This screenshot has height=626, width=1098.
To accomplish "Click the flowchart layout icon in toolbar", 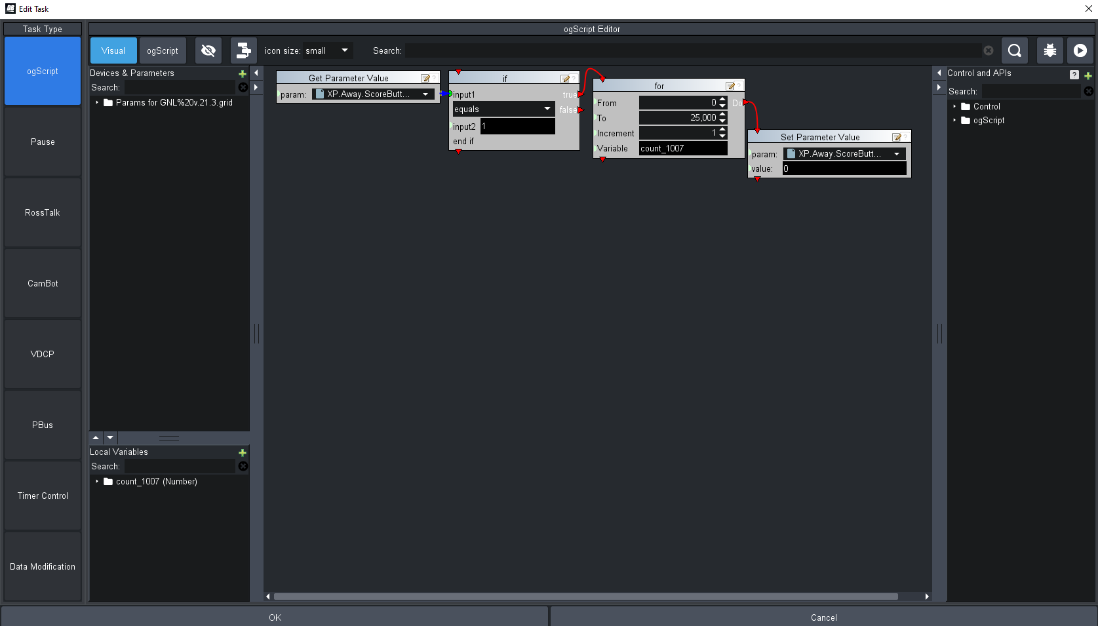I will pos(243,50).
